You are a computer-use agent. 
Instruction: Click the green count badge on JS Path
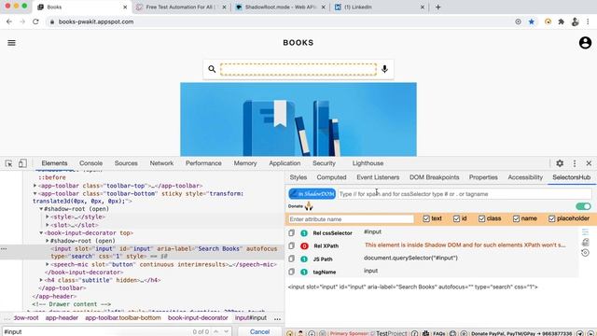coord(304,259)
